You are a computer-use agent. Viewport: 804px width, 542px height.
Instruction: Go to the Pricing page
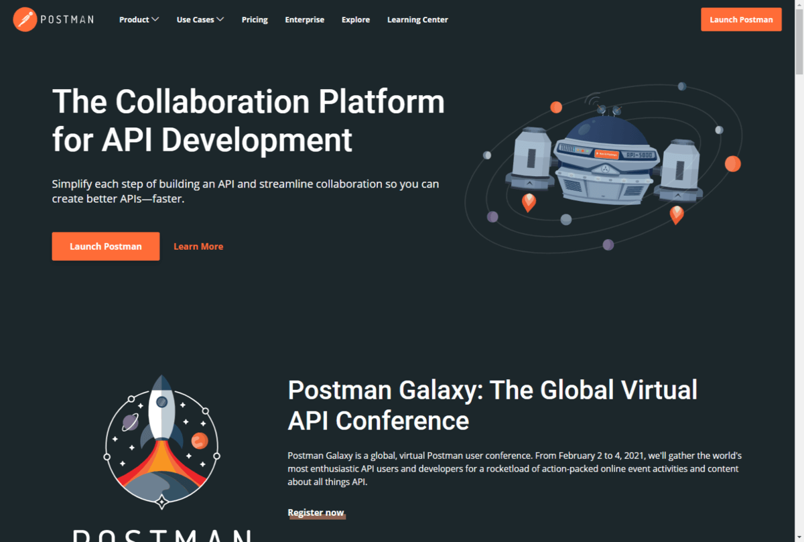pyautogui.click(x=255, y=19)
